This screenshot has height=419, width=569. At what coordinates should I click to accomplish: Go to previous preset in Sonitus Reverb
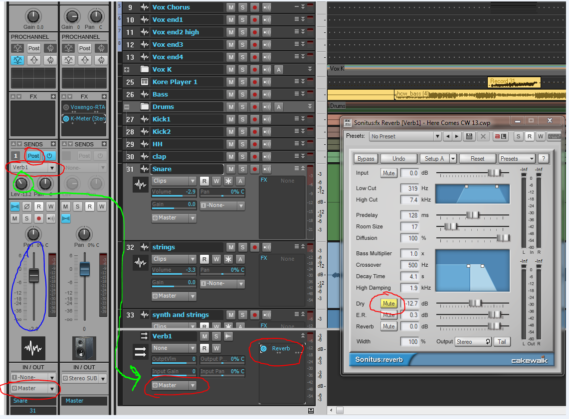(448, 136)
